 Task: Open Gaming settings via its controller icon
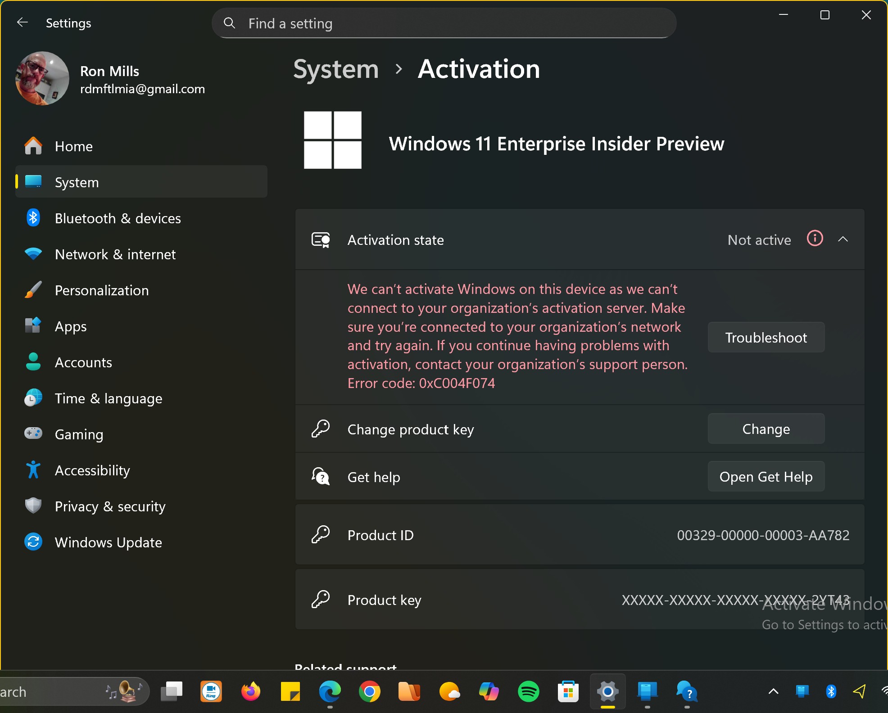(x=33, y=434)
